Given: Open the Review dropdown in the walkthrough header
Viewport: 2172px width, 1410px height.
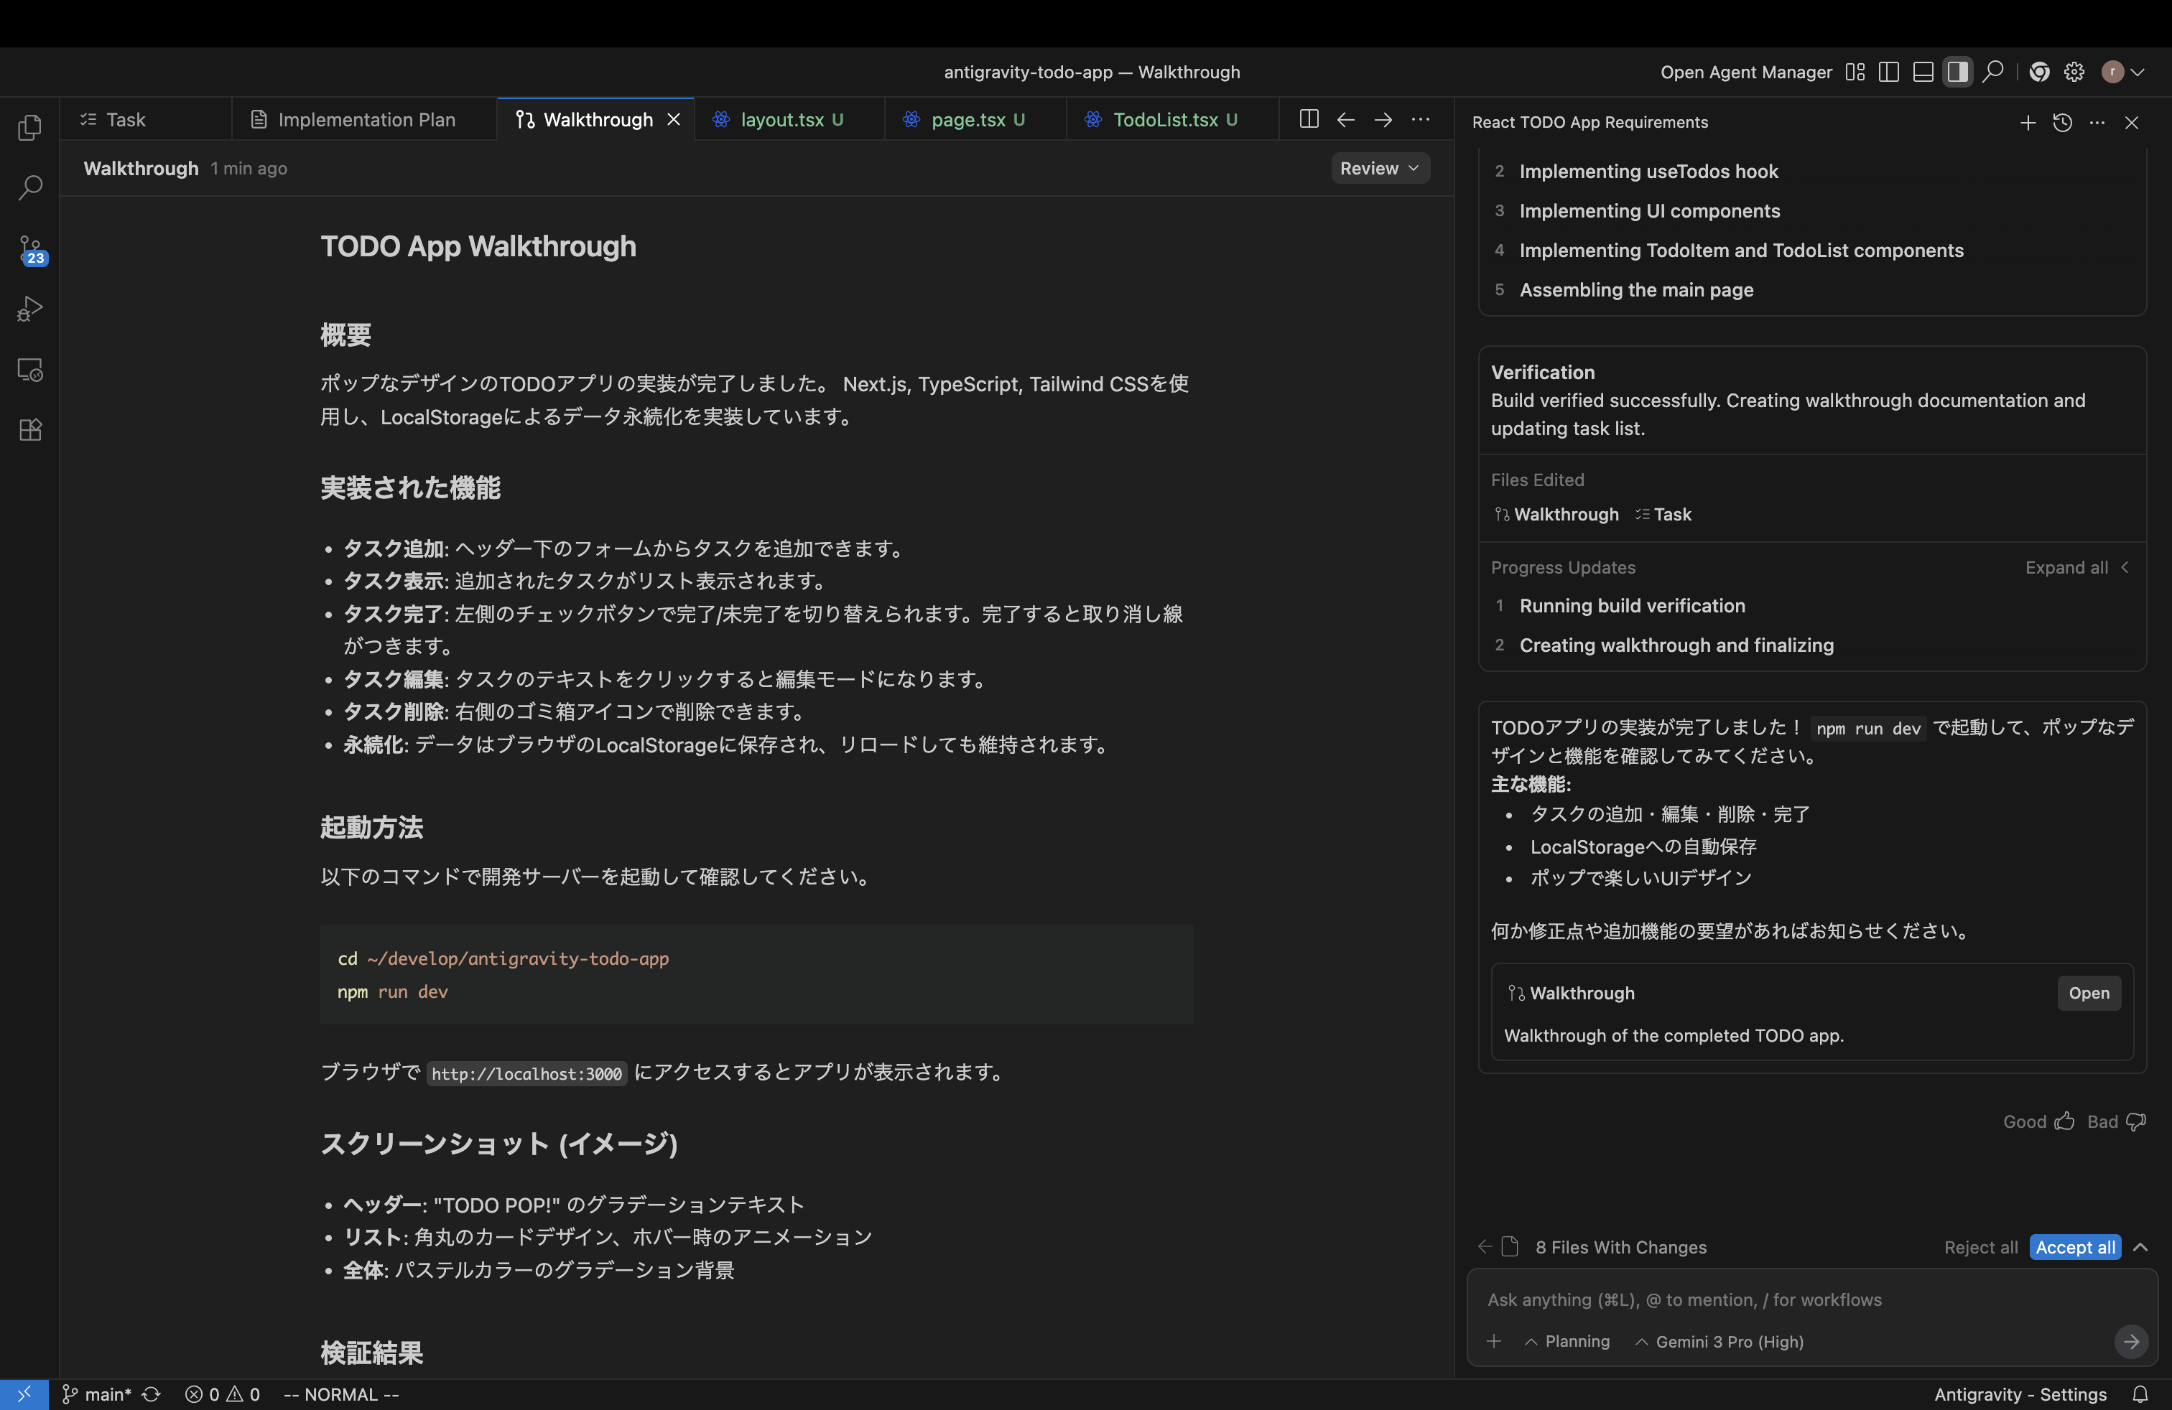Looking at the screenshot, I should (1378, 168).
